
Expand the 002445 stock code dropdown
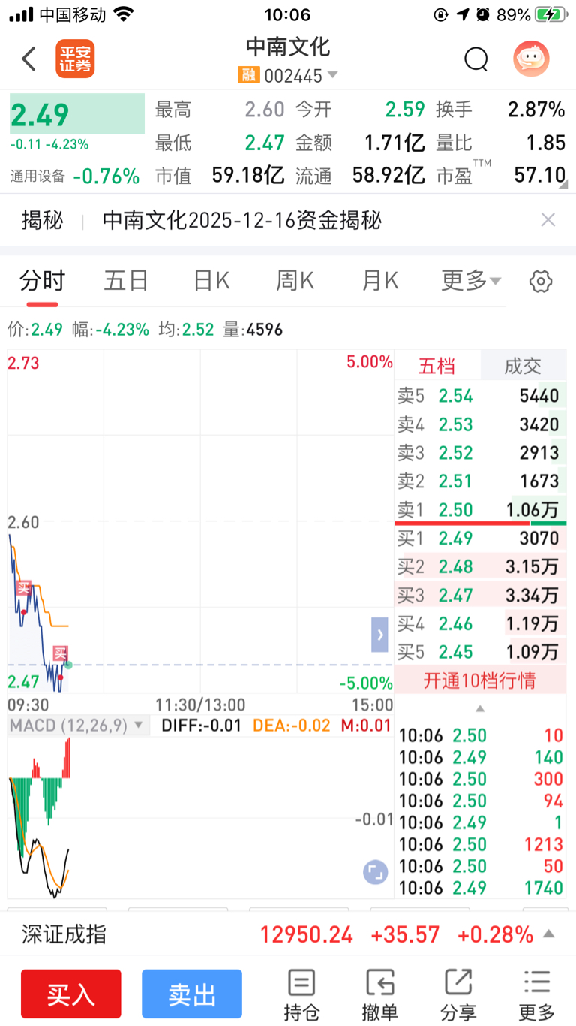pos(332,75)
